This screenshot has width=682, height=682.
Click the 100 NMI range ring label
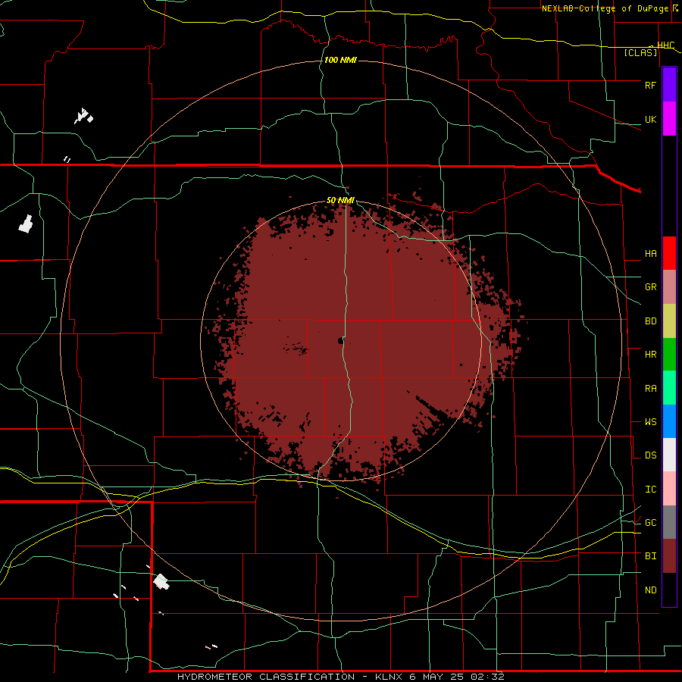click(340, 60)
